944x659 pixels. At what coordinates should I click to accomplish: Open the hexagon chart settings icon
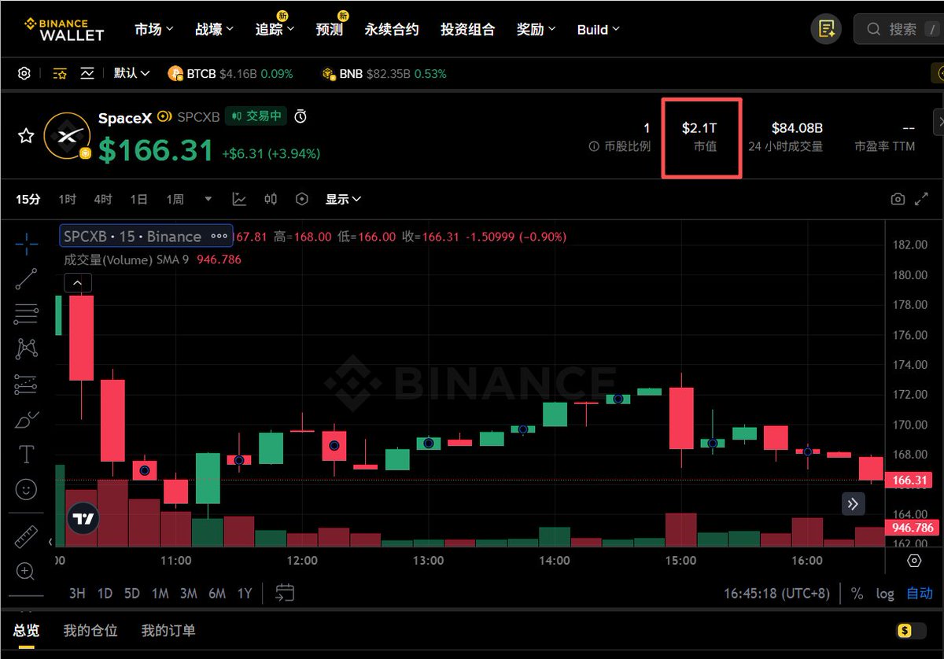coord(302,200)
